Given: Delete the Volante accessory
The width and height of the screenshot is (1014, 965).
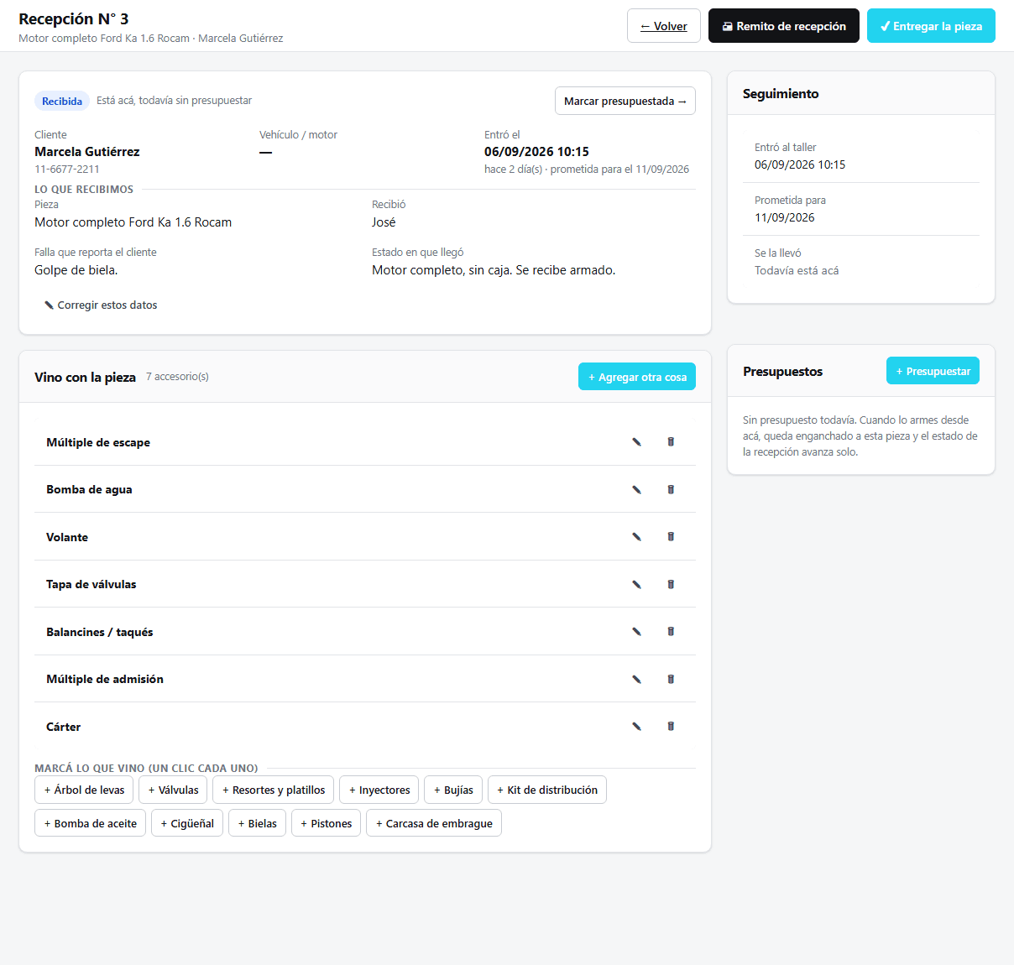Looking at the screenshot, I should (671, 537).
